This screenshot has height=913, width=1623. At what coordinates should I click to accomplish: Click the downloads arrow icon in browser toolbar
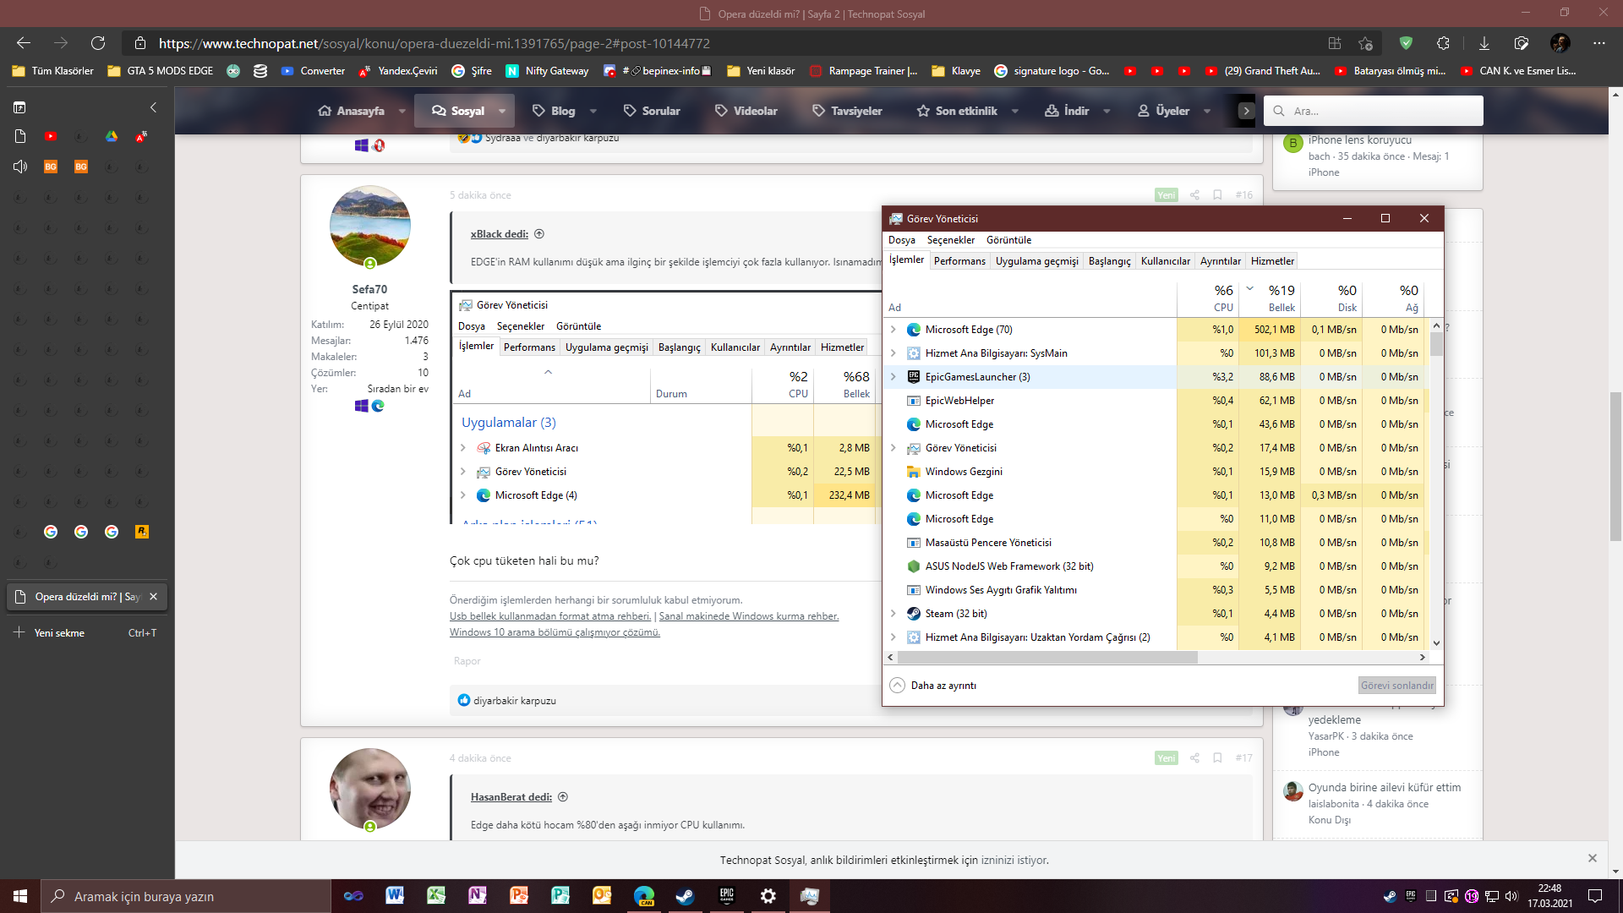1484,43
